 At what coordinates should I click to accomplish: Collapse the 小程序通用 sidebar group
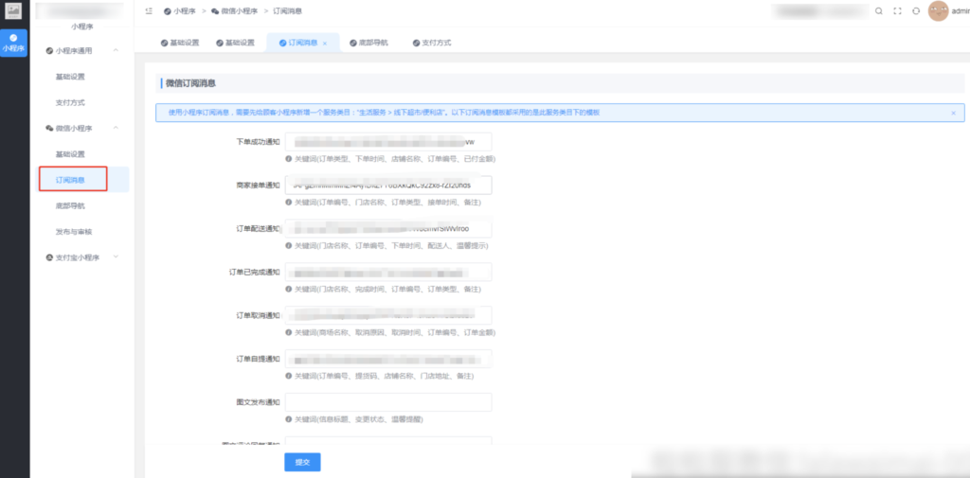116,51
